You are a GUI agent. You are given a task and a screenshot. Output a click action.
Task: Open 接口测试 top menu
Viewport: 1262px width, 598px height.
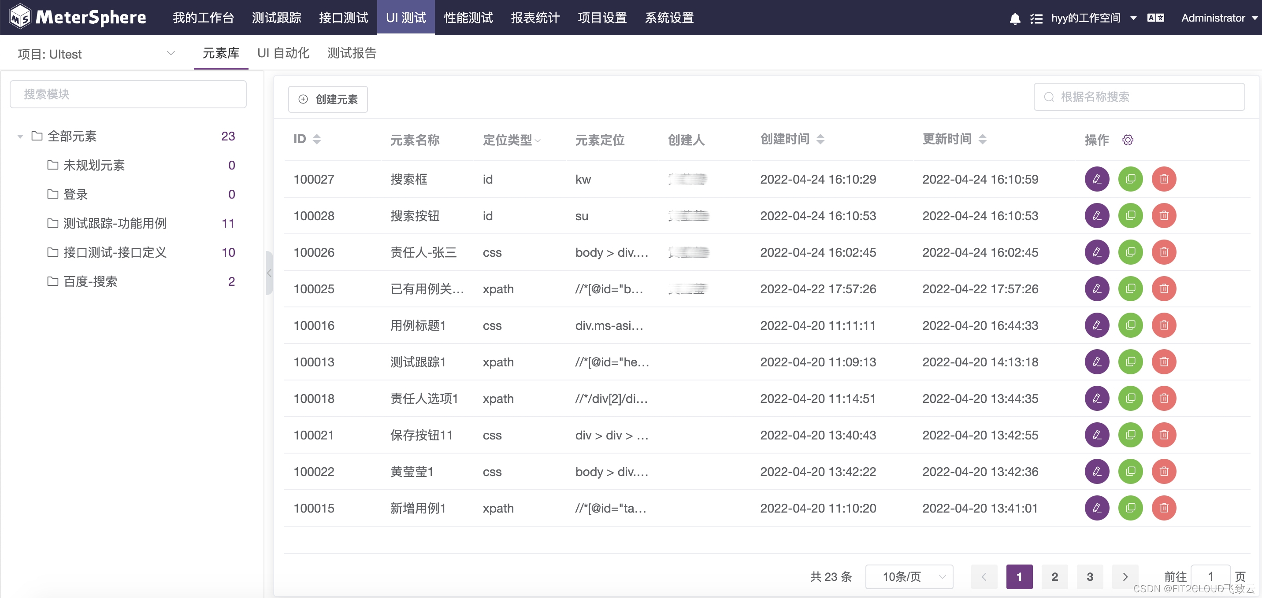[343, 18]
